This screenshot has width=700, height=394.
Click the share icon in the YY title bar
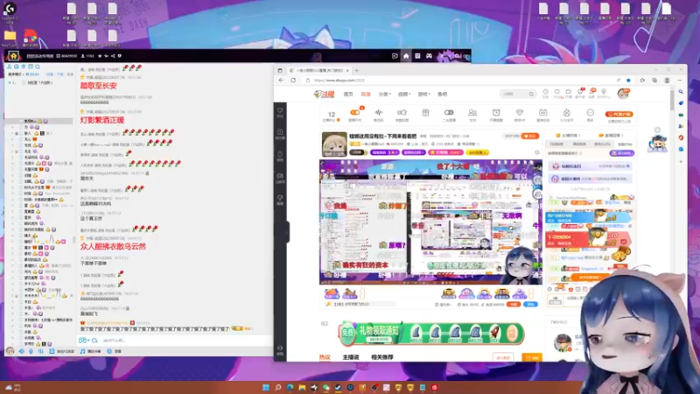click(x=113, y=56)
